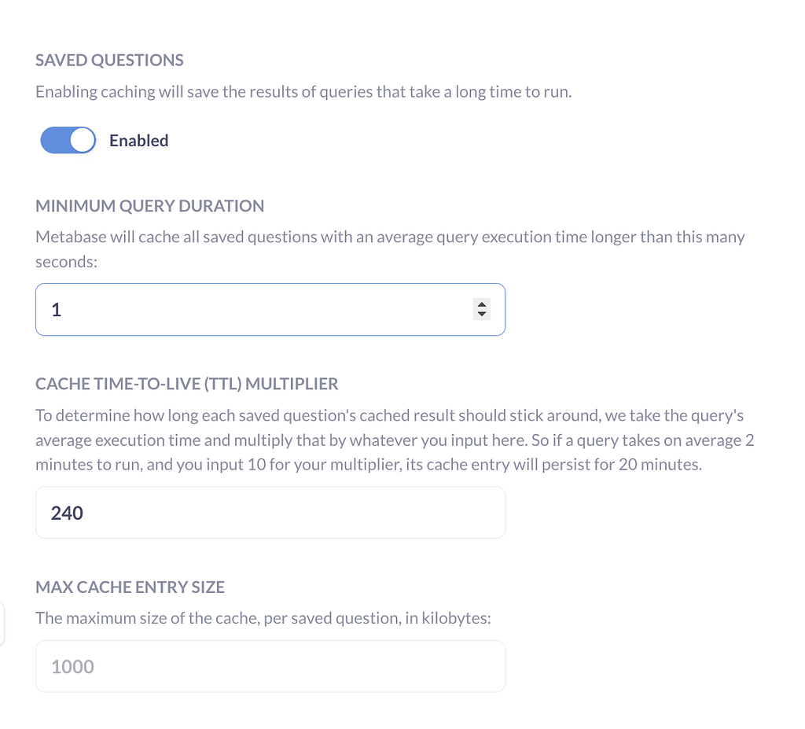Click the white knob of the caching switch
This screenshot has width=805, height=729.
[82, 141]
